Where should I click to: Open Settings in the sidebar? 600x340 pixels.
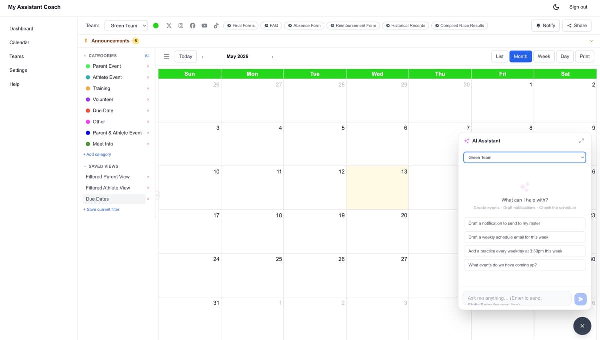18,70
